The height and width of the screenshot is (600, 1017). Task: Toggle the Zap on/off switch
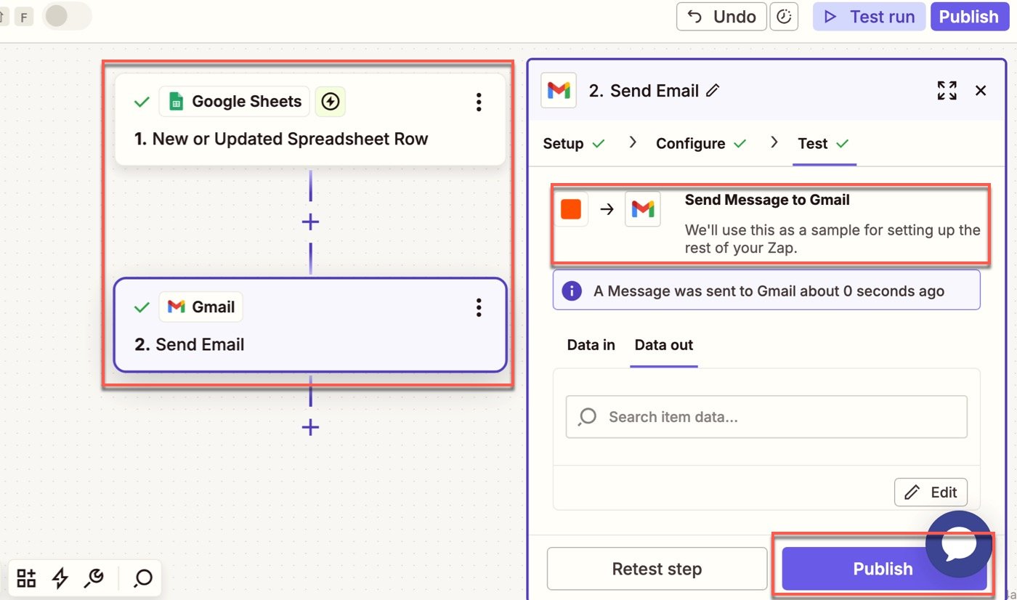[68, 17]
